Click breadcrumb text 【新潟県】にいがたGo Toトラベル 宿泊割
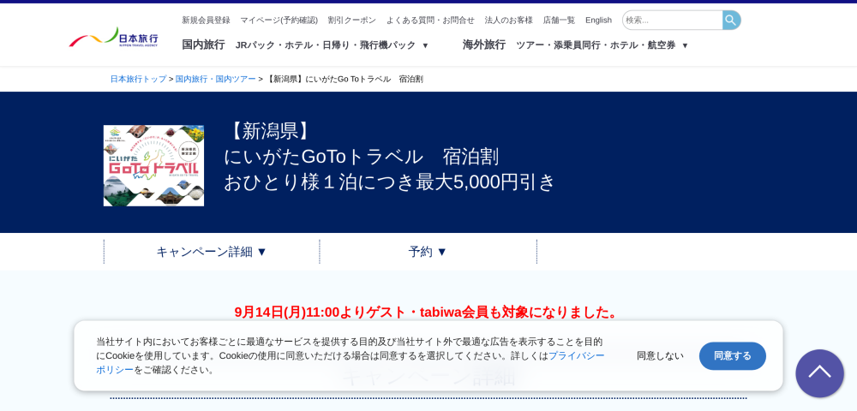The width and height of the screenshot is (857, 411). coord(345,79)
